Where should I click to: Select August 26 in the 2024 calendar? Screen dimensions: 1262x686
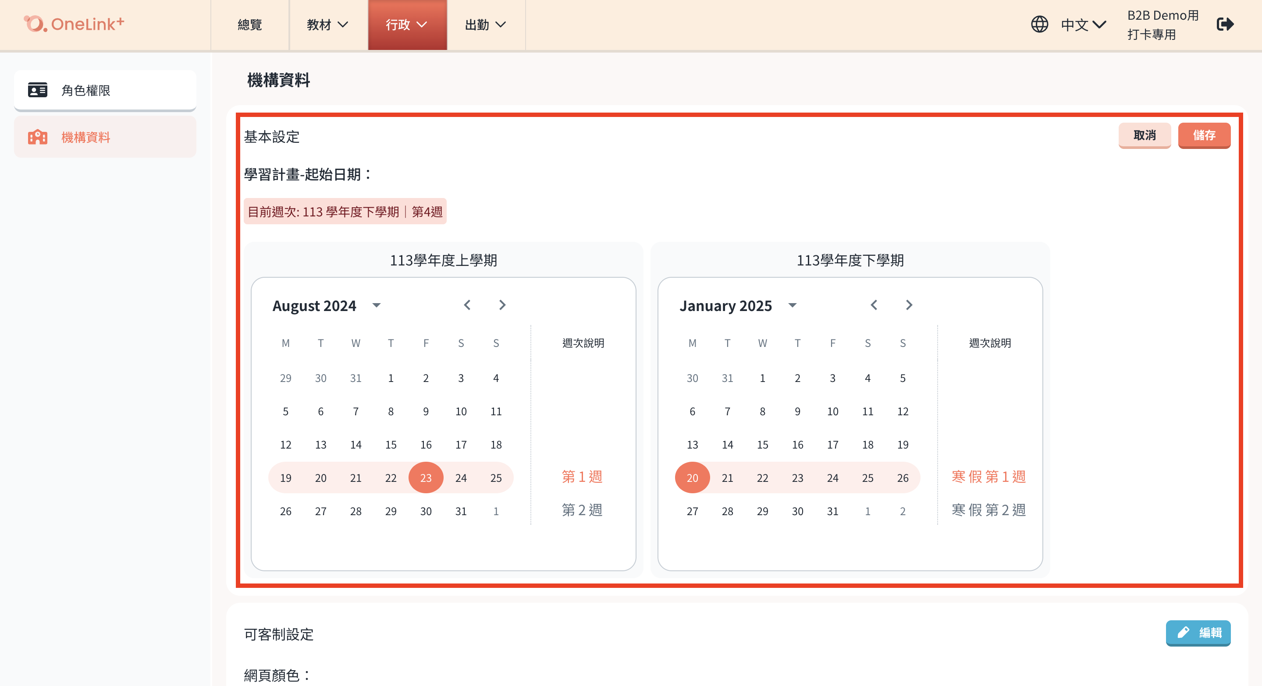[286, 511]
